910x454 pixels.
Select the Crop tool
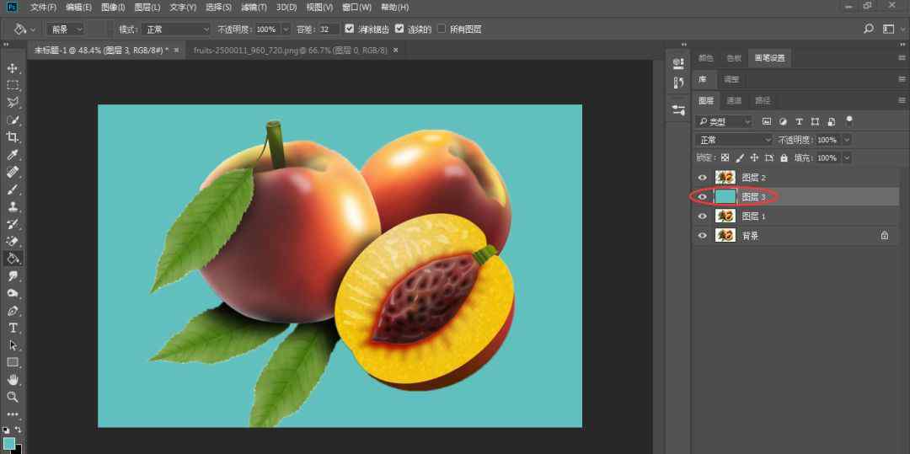pyautogui.click(x=13, y=137)
